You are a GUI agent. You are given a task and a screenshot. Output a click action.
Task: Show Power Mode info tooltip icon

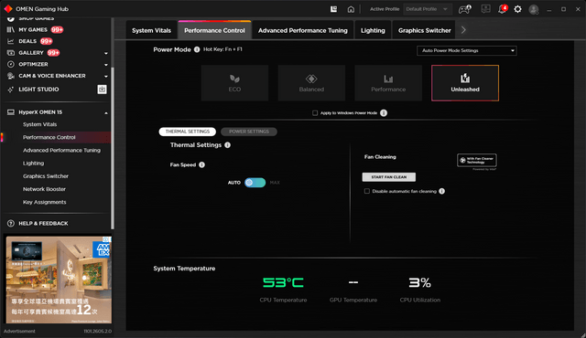(197, 49)
